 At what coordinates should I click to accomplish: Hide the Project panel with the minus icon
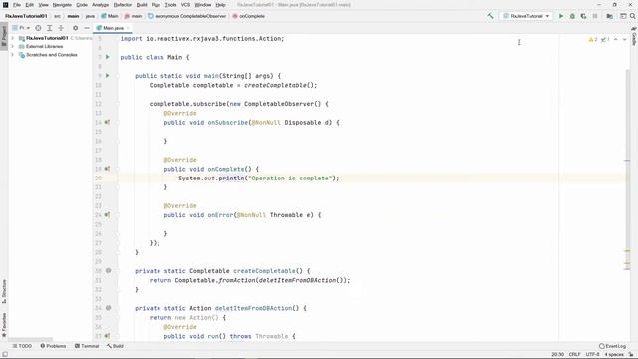87,28
